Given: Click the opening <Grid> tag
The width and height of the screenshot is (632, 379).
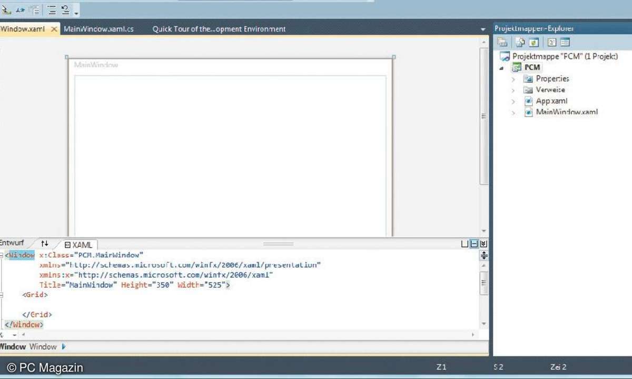Looking at the screenshot, I should pyautogui.click(x=35, y=295).
